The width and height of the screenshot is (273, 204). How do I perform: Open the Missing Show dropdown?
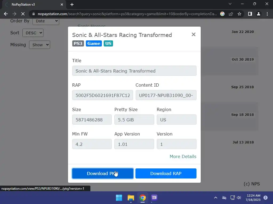pyautogui.click(x=39, y=45)
